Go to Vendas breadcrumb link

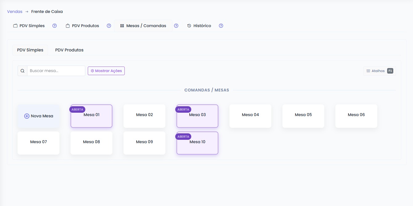coord(15,12)
